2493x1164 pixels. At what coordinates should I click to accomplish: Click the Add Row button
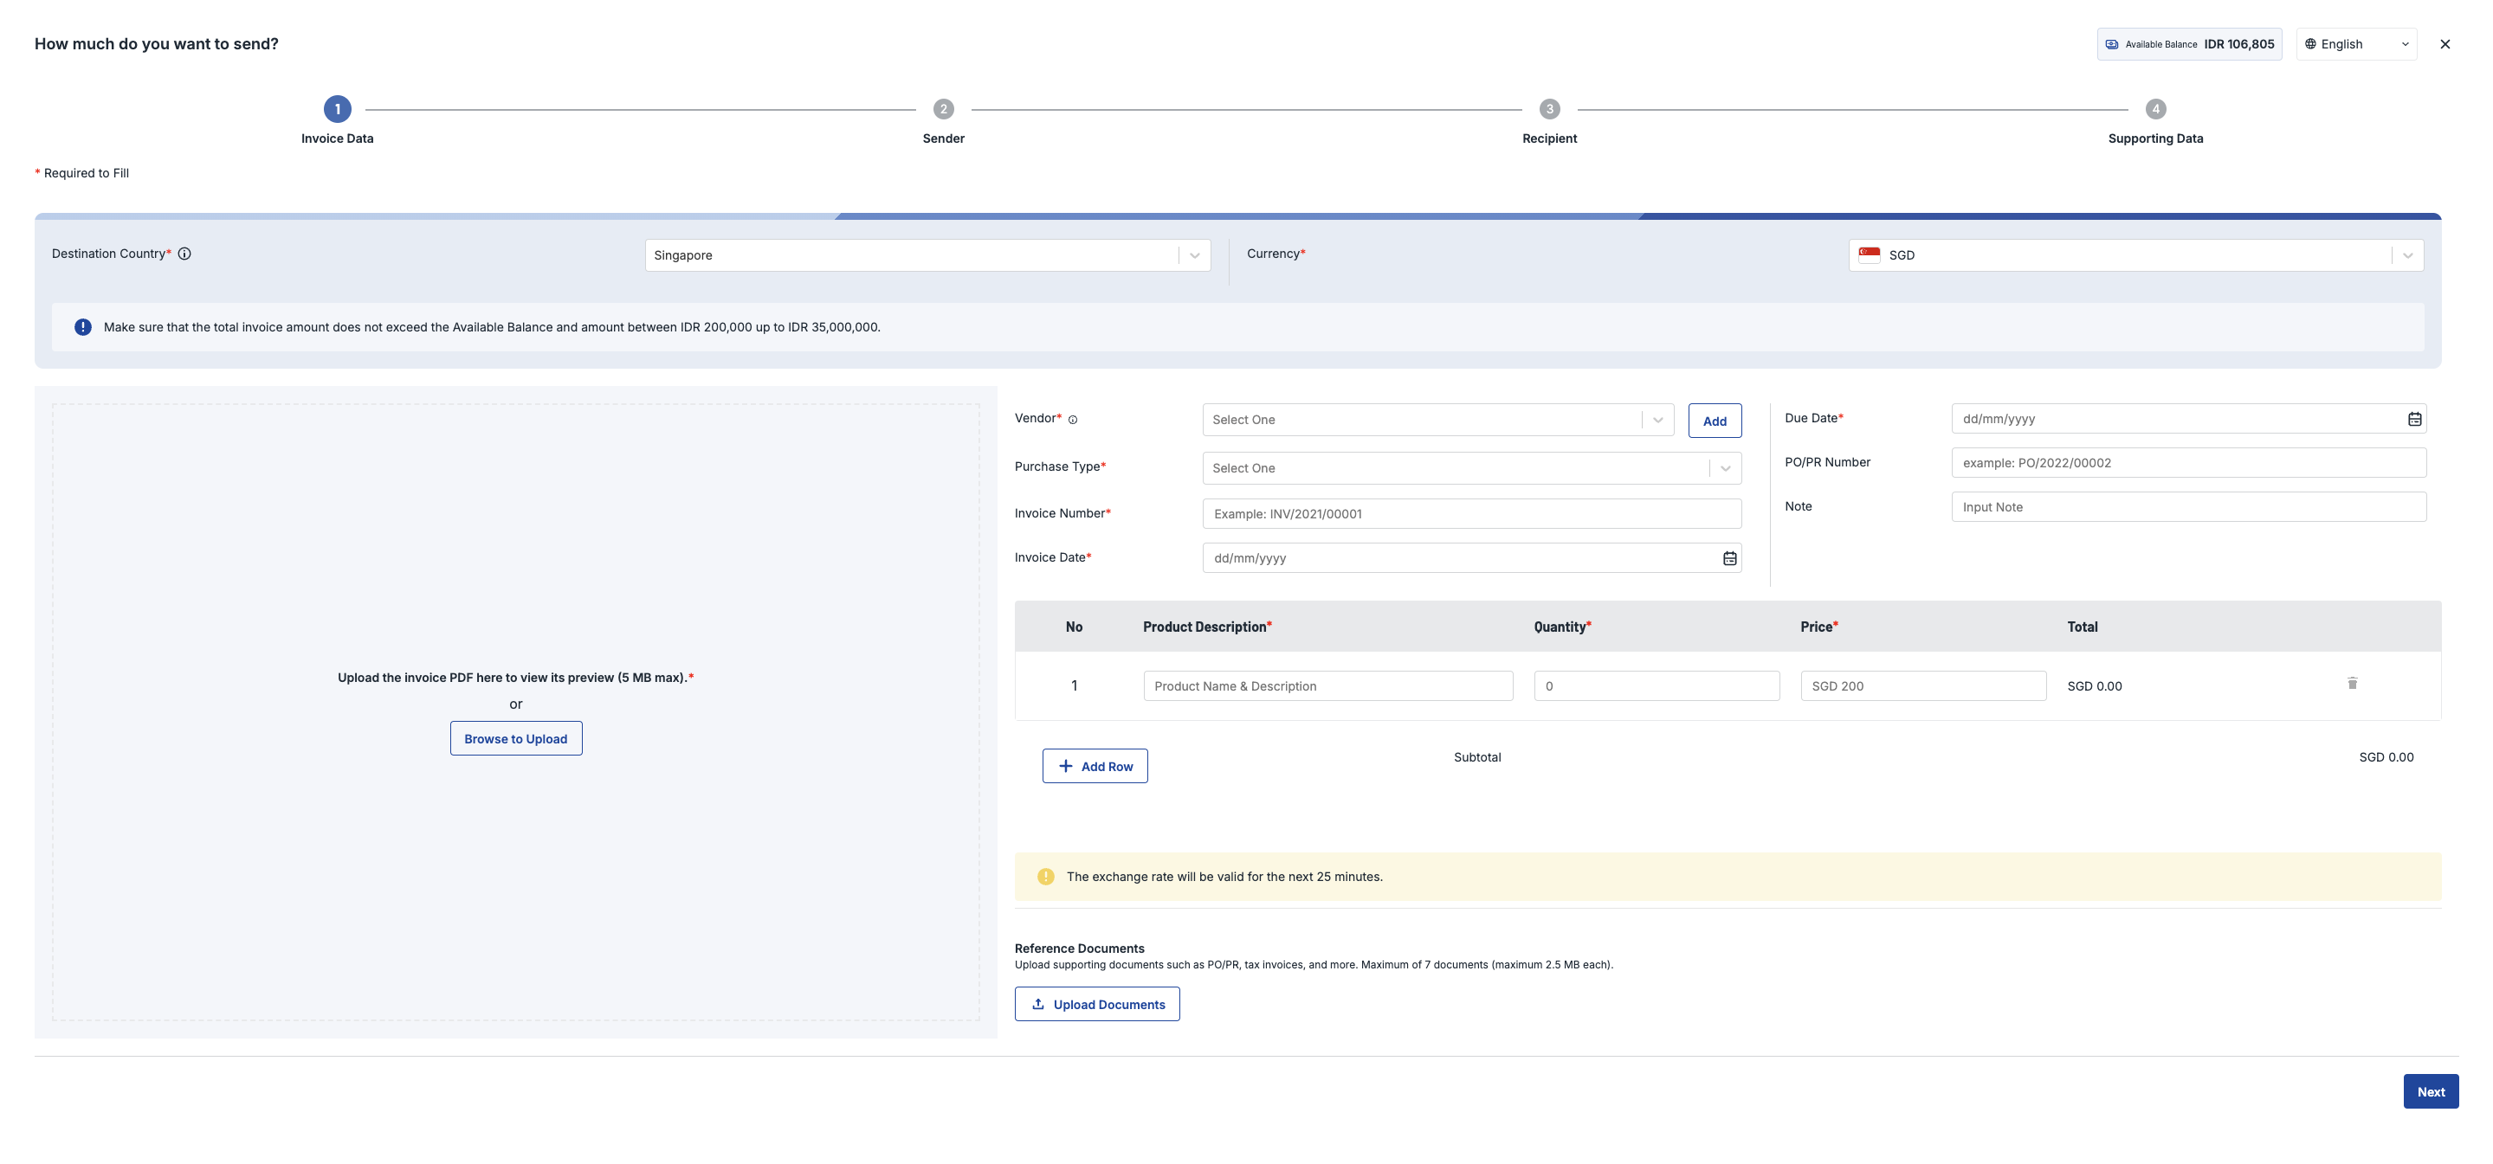click(1095, 766)
